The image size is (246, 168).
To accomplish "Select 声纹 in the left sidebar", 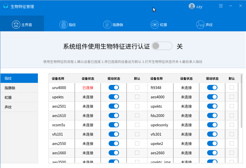I will point(19,107).
